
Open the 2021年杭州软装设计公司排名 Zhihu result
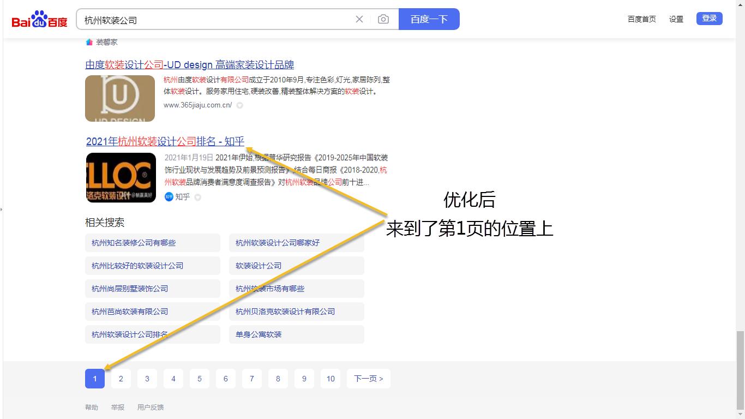pos(164,141)
